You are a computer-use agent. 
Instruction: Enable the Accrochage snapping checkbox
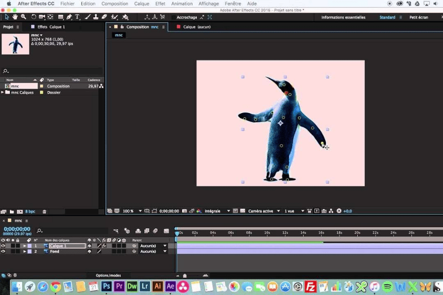173,17
